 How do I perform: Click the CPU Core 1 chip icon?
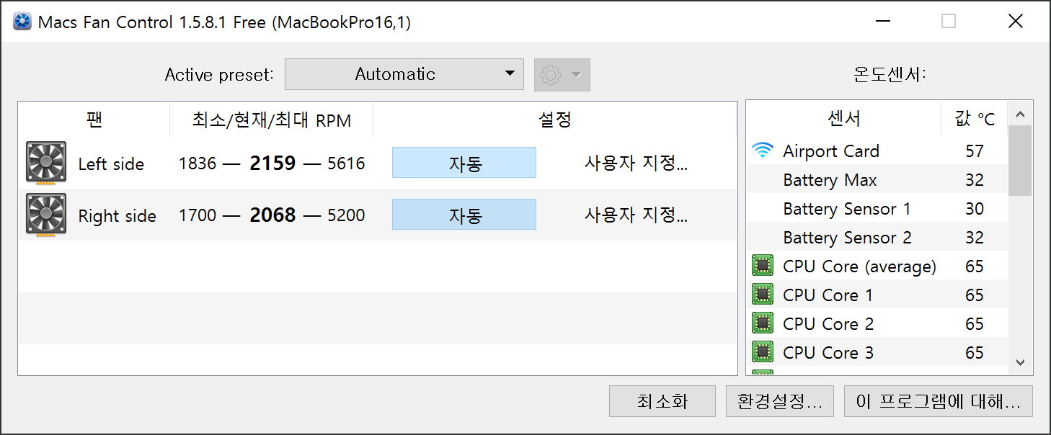[x=762, y=295]
